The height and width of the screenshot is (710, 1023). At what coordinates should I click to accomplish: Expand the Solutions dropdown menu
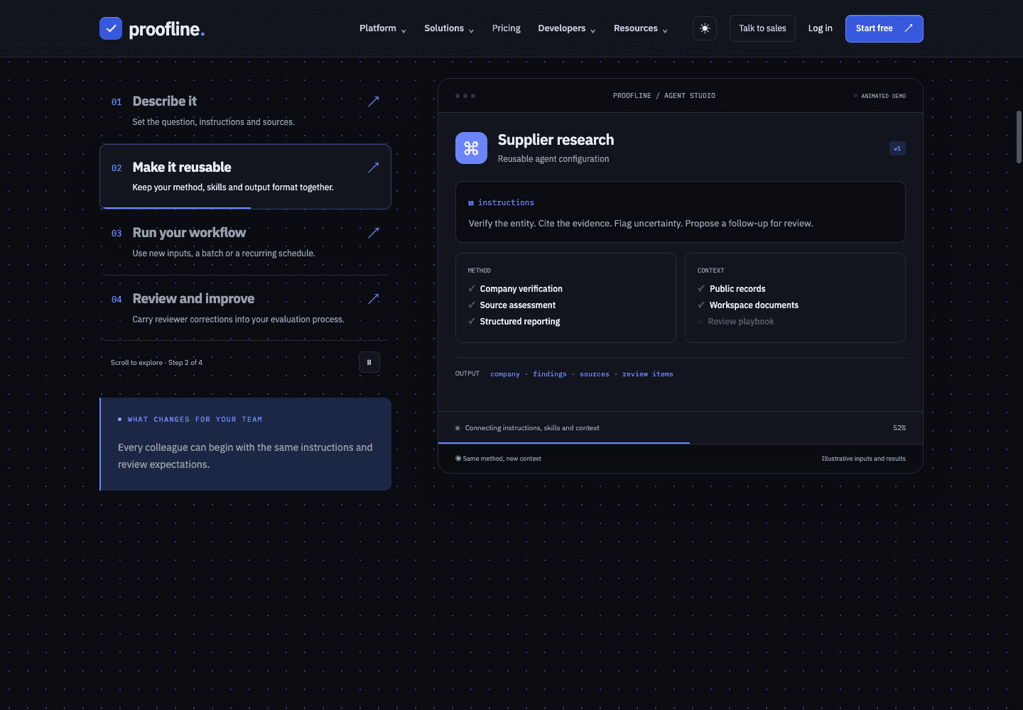click(x=449, y=28)
